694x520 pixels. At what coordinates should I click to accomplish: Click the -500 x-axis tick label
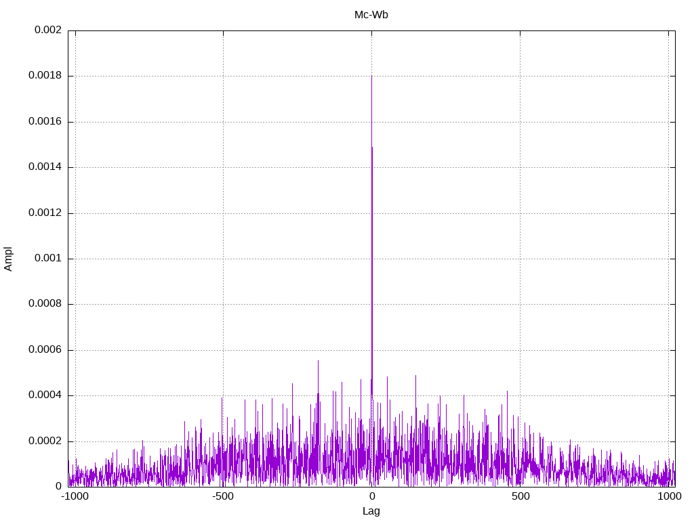223,496
